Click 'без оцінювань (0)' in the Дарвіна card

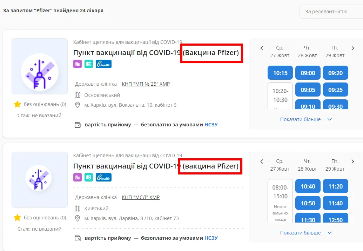click(45, 218)
